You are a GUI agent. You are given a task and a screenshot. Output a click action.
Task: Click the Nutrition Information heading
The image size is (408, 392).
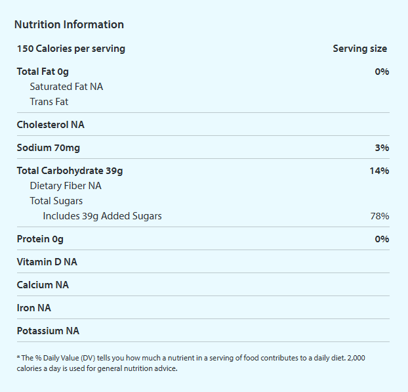point(69,25)
